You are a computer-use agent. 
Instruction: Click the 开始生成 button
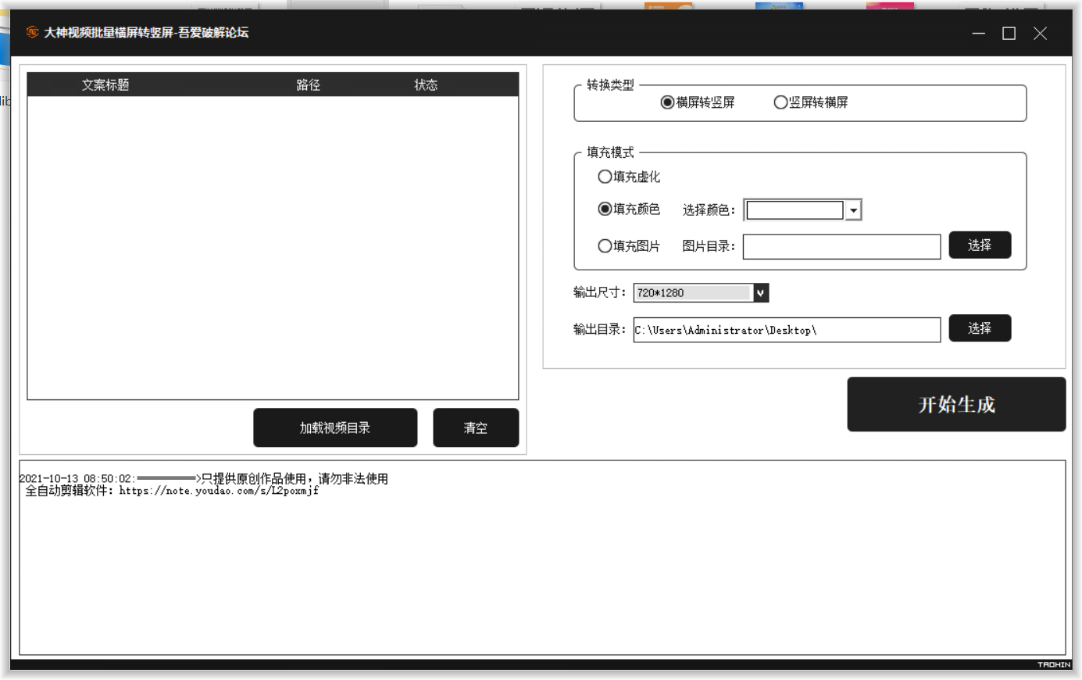[x=956, y=404]
